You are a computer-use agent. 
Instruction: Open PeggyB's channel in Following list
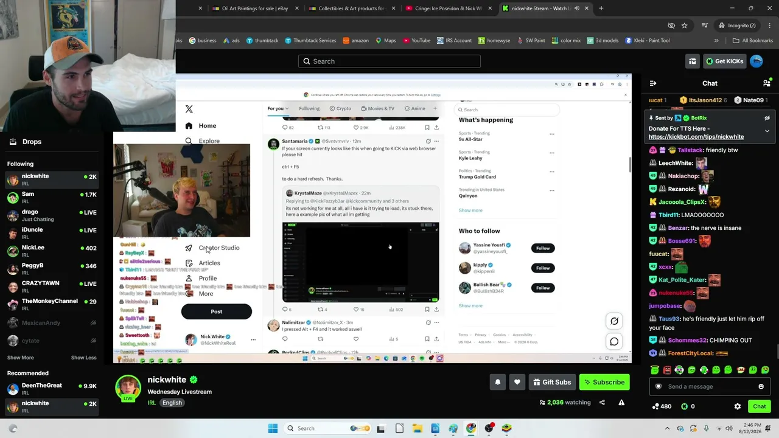coord(51,269)
